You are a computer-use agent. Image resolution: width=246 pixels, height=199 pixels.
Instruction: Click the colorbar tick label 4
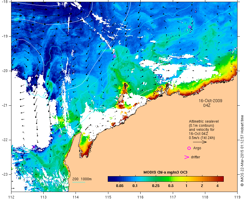217,186
